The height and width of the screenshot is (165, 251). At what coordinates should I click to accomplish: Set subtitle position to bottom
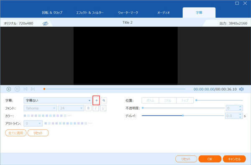pyautogui.click(x=150, y=100)
